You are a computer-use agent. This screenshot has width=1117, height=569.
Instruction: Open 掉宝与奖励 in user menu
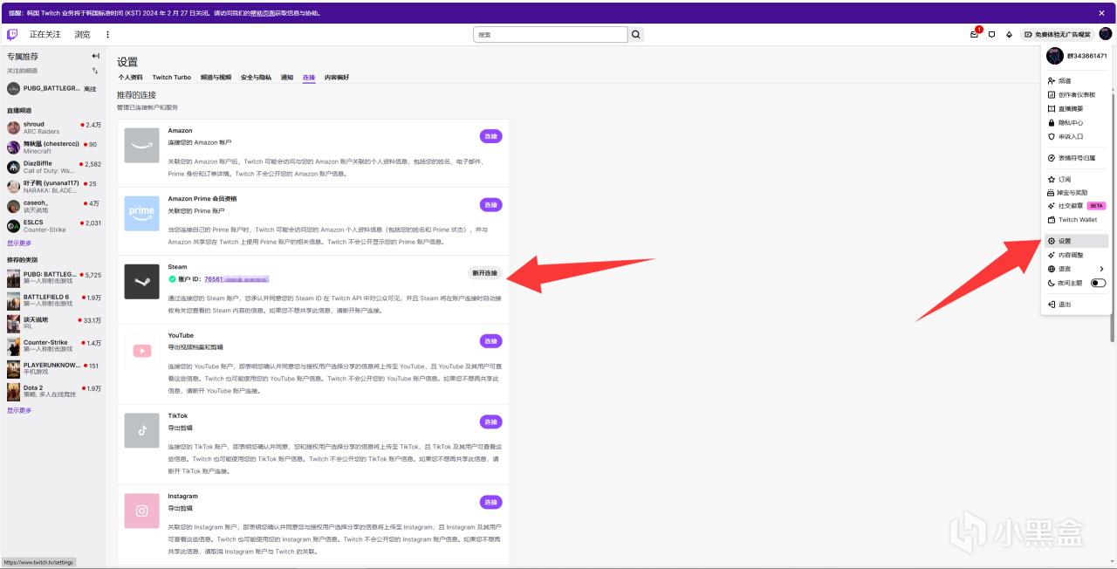coord(1077,192)
